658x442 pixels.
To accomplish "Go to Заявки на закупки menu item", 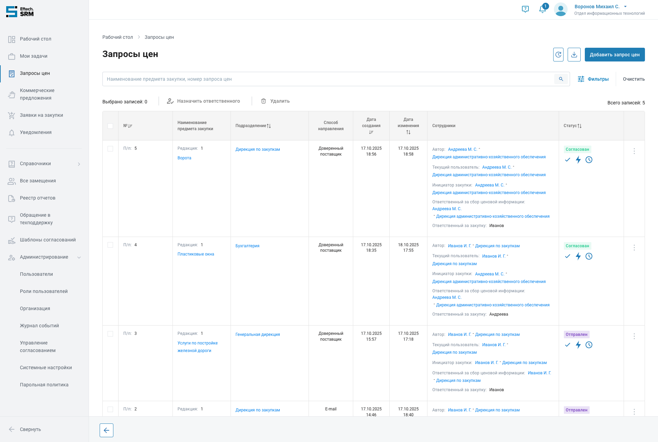I will 41,115.
